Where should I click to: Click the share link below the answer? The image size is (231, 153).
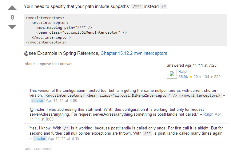30,64
